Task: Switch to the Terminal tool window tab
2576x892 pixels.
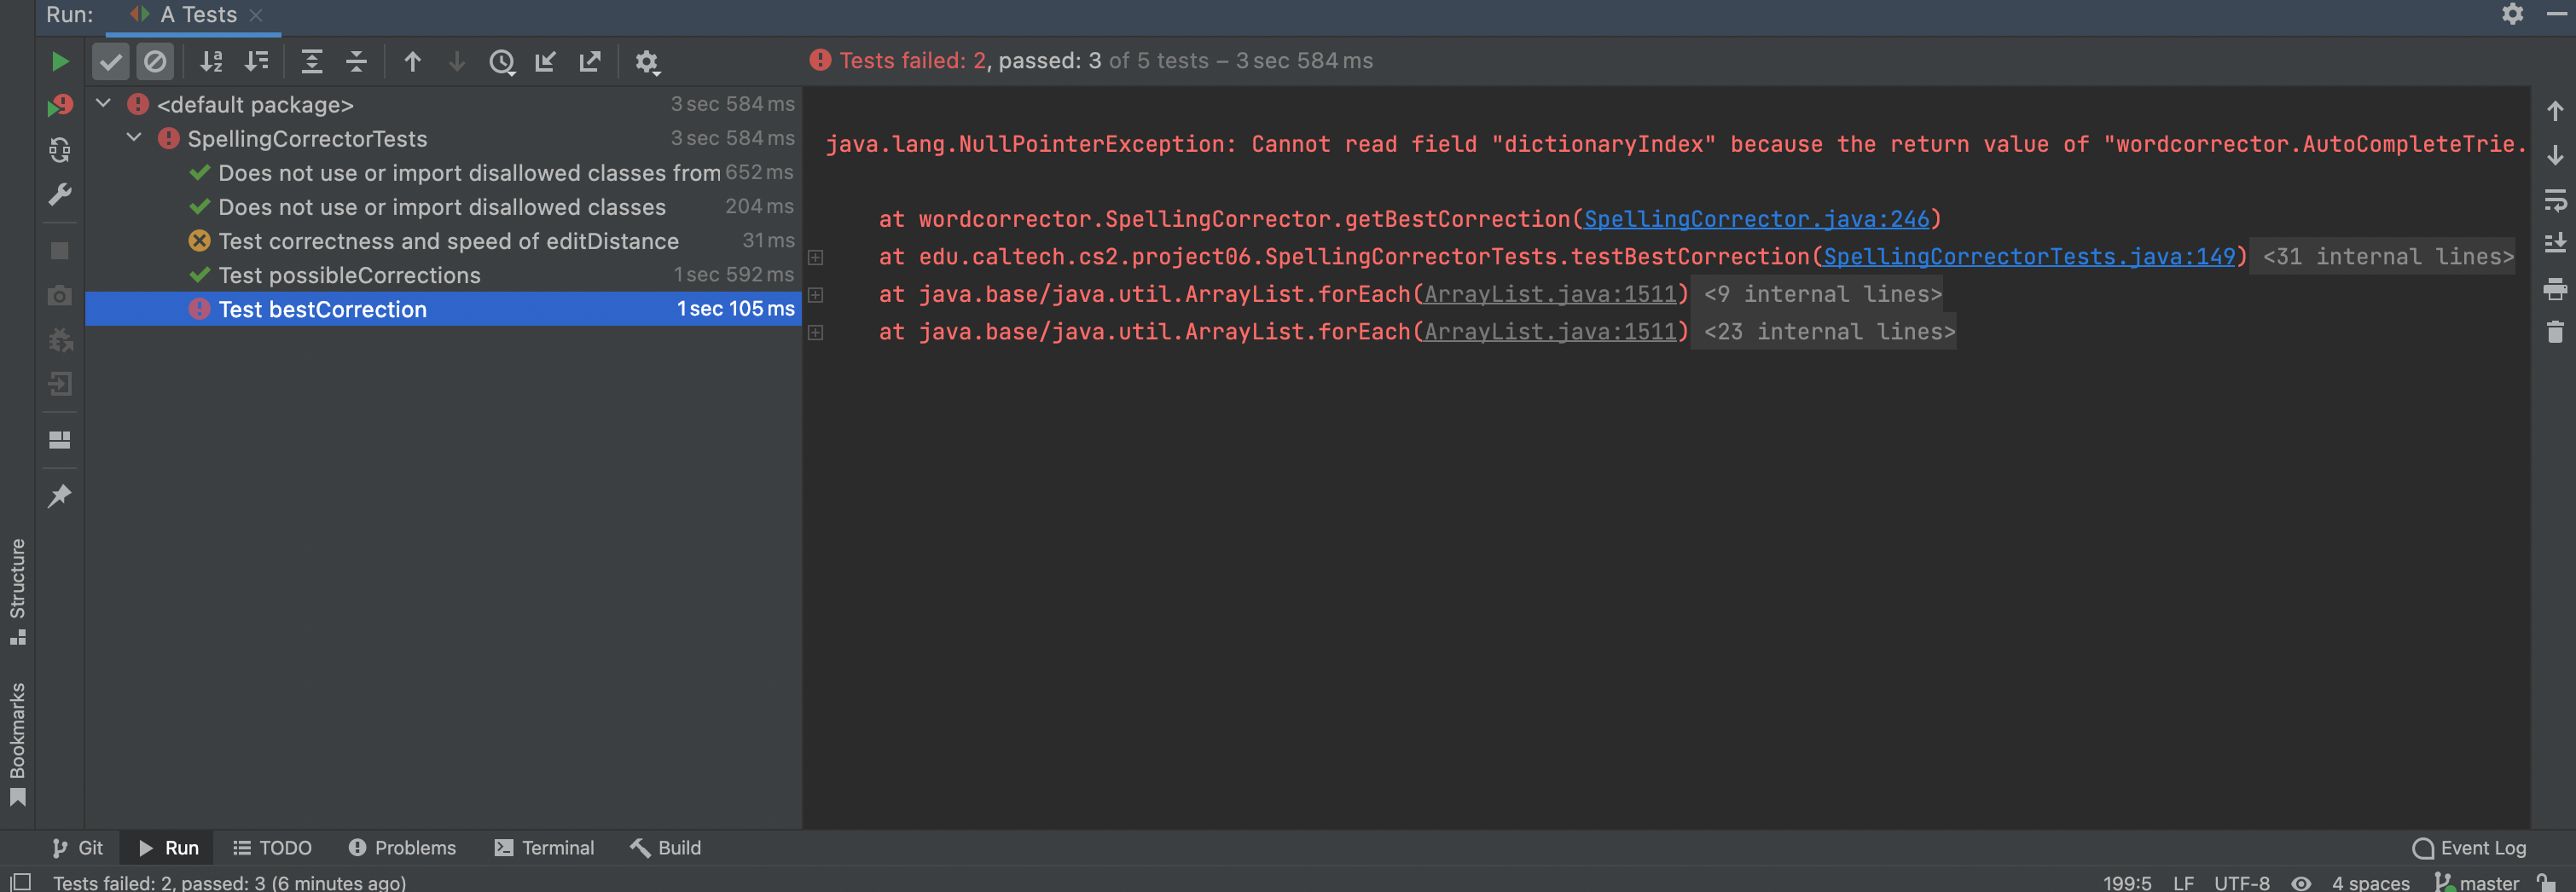Action: pyautogui.click(x=544, y=848)
